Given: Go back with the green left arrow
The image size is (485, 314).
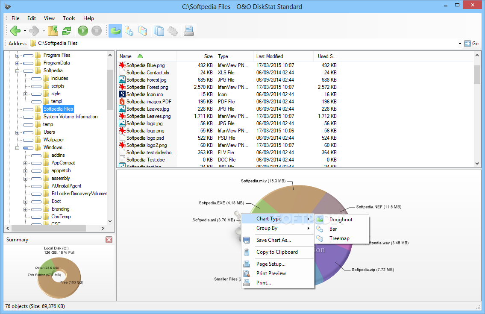Looking at the screenshot, I should pyautogui.click(x=15, y=31).
